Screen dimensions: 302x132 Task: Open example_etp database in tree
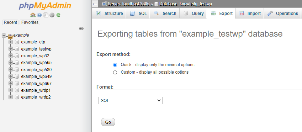click(33, 42)
